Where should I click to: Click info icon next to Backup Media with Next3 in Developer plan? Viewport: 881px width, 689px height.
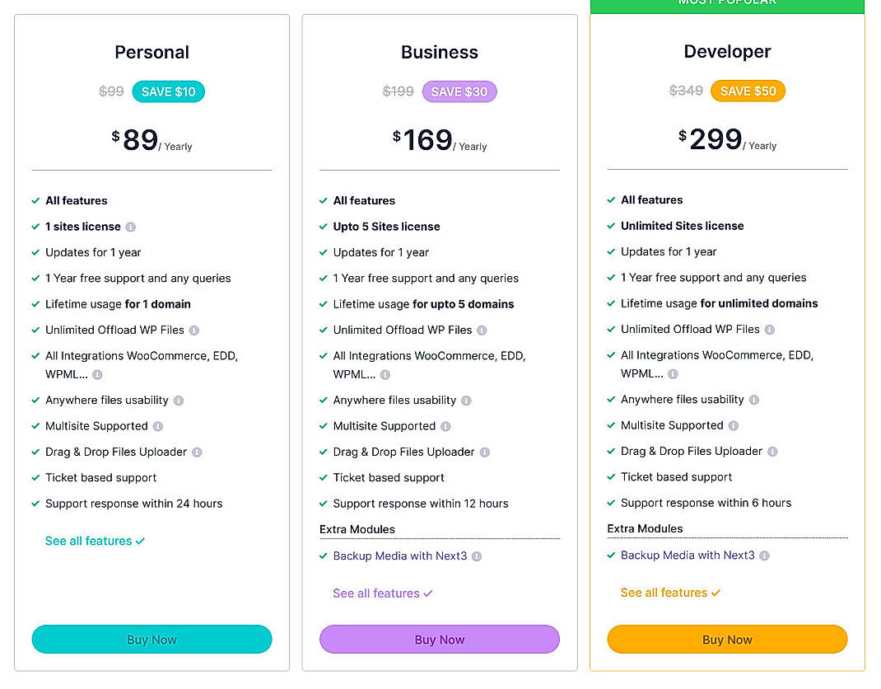[766, 555]
